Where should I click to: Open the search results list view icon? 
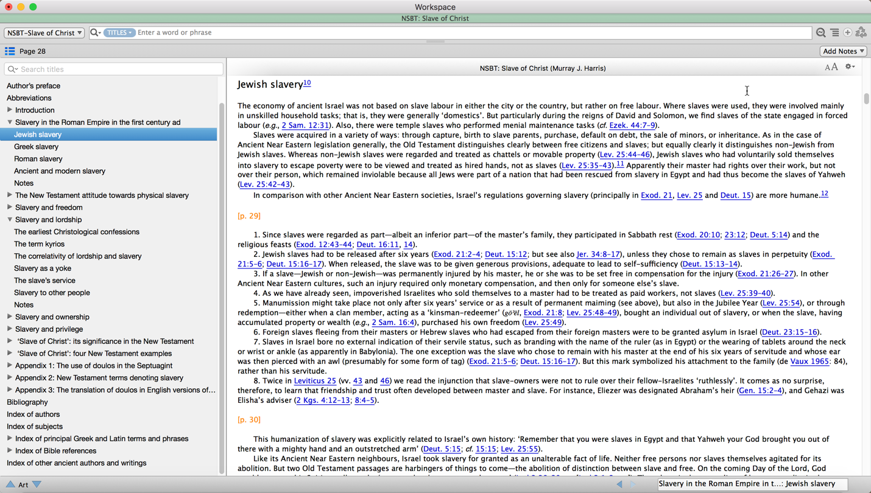[834, 33]
